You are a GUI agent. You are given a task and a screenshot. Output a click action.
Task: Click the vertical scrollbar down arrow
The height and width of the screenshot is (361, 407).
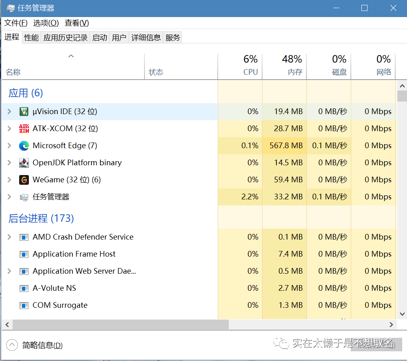[x=402, y=314]
